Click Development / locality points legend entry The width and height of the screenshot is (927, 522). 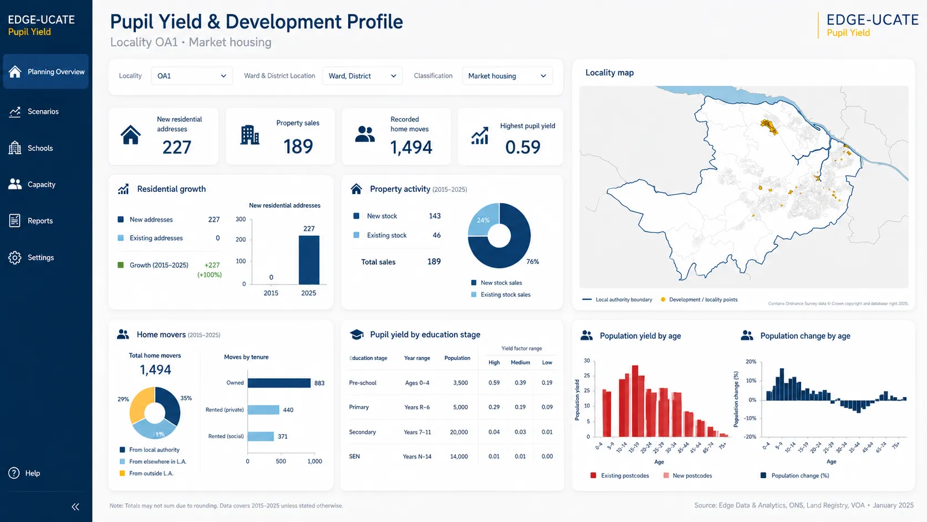pos(699,300)
